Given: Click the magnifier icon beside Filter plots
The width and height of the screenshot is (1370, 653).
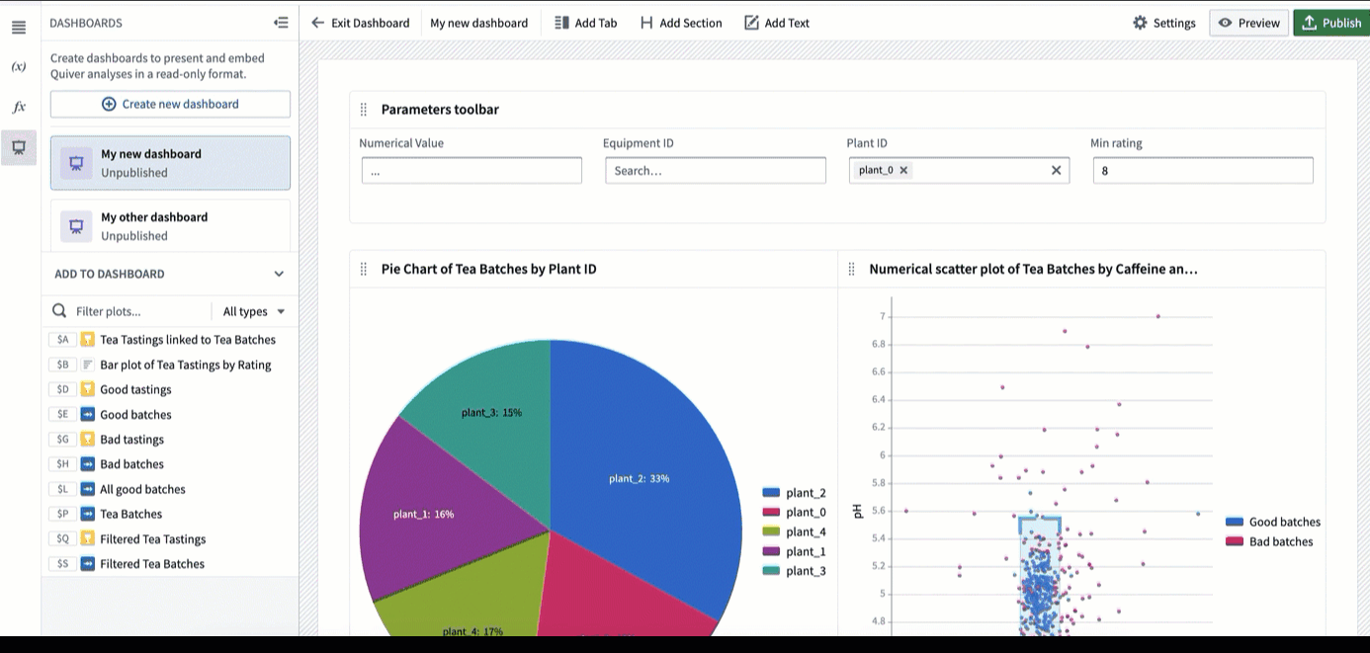Looking at the screenshot, I should click(59, 311).
